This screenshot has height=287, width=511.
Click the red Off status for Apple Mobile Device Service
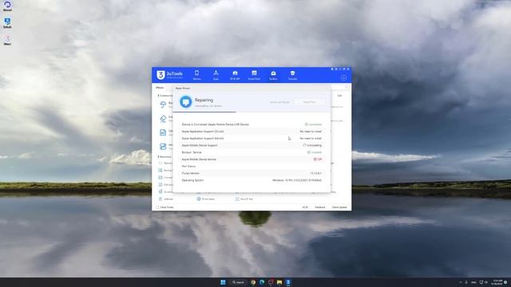(318, 159)
